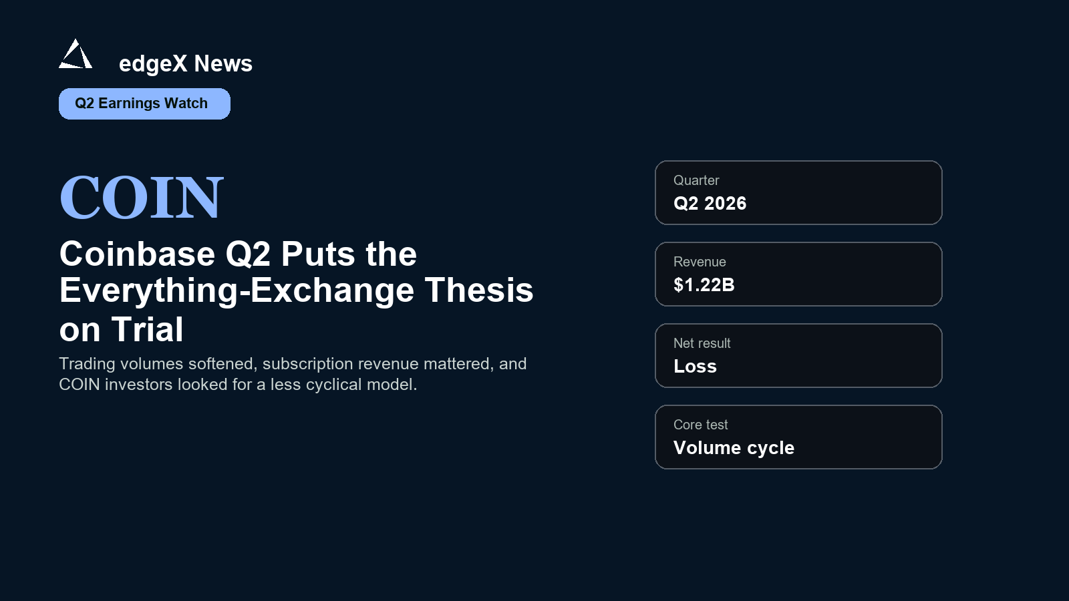Screen dimensions: 1069x601
Task: Open the Coinbase Q2 headline text
Action: point(296,291)
